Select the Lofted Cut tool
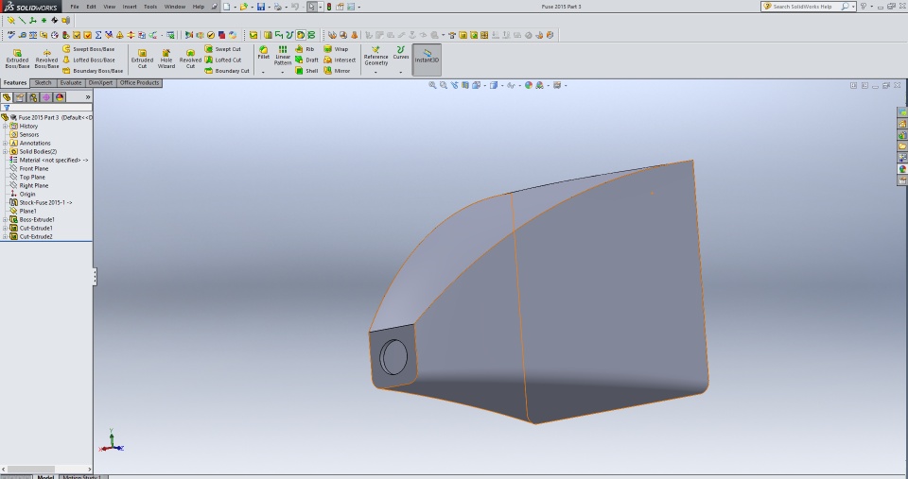The image size is (908, 479). click(x=223, y=60)
